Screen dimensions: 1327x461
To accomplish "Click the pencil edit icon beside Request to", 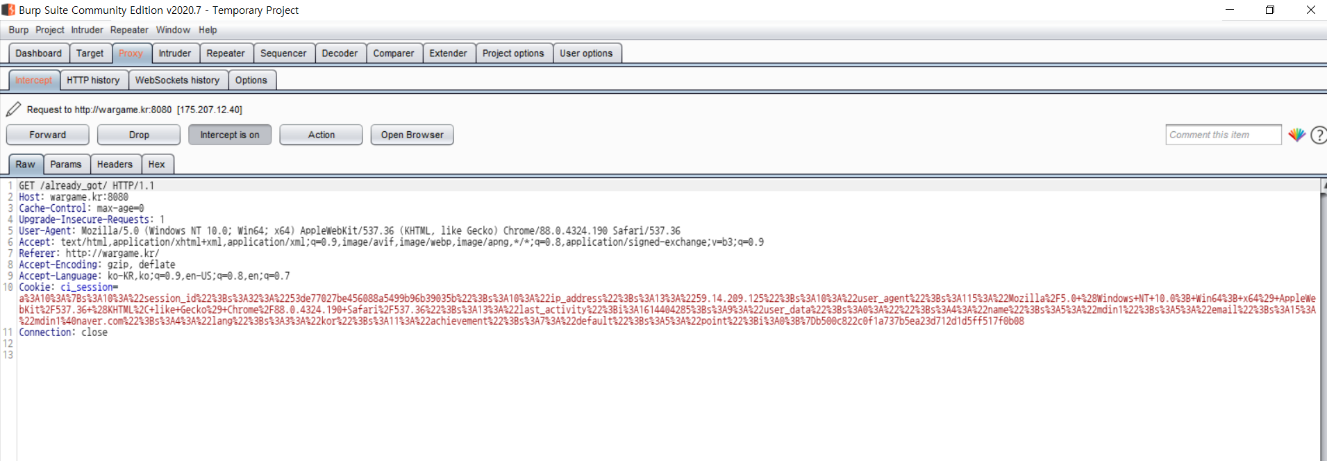I will tap(13, 109).
